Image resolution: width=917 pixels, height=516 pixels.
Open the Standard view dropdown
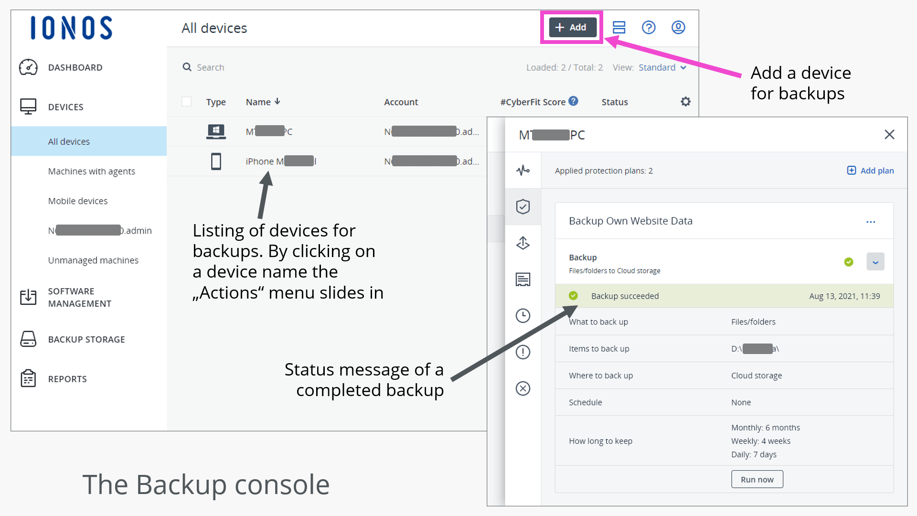coord(662,67)
